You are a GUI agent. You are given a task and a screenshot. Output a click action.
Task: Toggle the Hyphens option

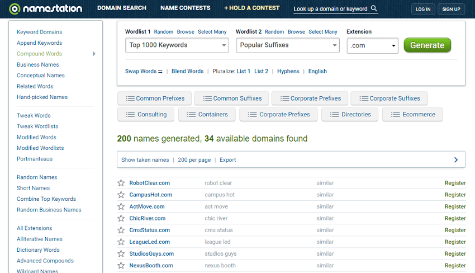pos(288,71)
